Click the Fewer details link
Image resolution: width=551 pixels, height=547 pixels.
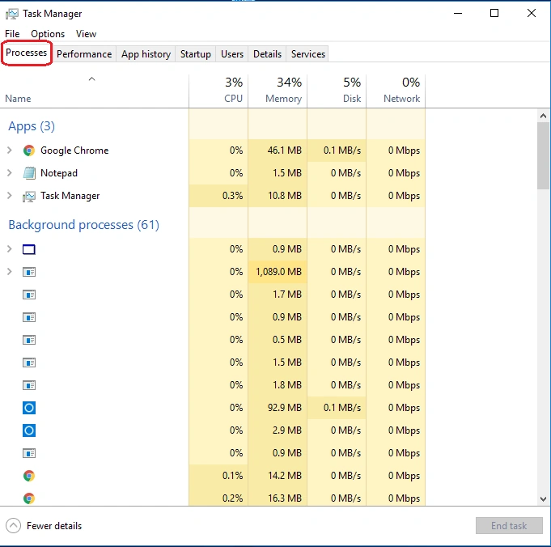tap(54, 526)
